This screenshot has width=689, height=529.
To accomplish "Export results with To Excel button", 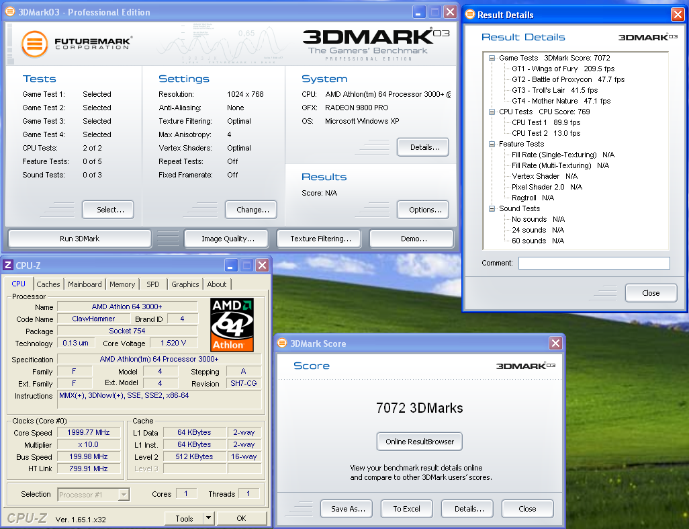I will tap(407, 509).
